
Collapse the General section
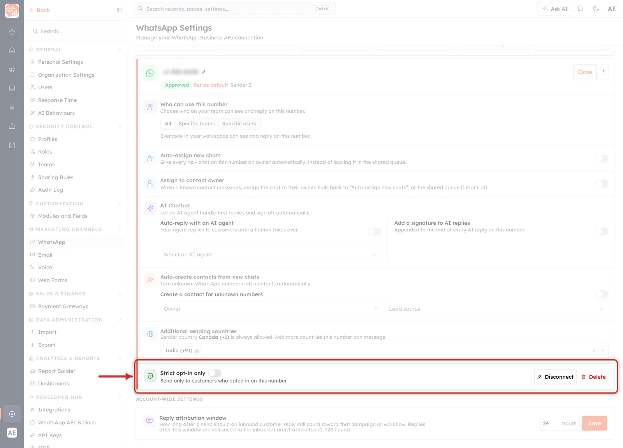[120, 50]
